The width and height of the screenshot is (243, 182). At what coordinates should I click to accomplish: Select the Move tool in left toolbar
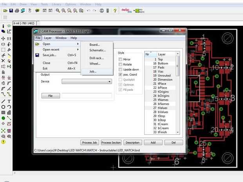click(3, 39)
